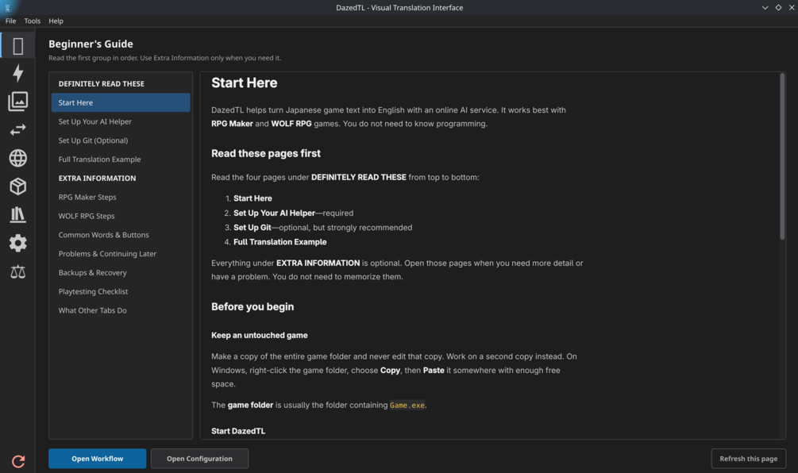
Task: Open the What Other Tabs Do page
Action: (x=121, y=310)
